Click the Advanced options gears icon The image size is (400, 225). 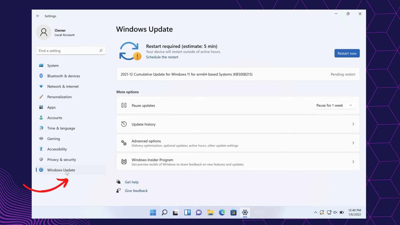tap(124, 143)
